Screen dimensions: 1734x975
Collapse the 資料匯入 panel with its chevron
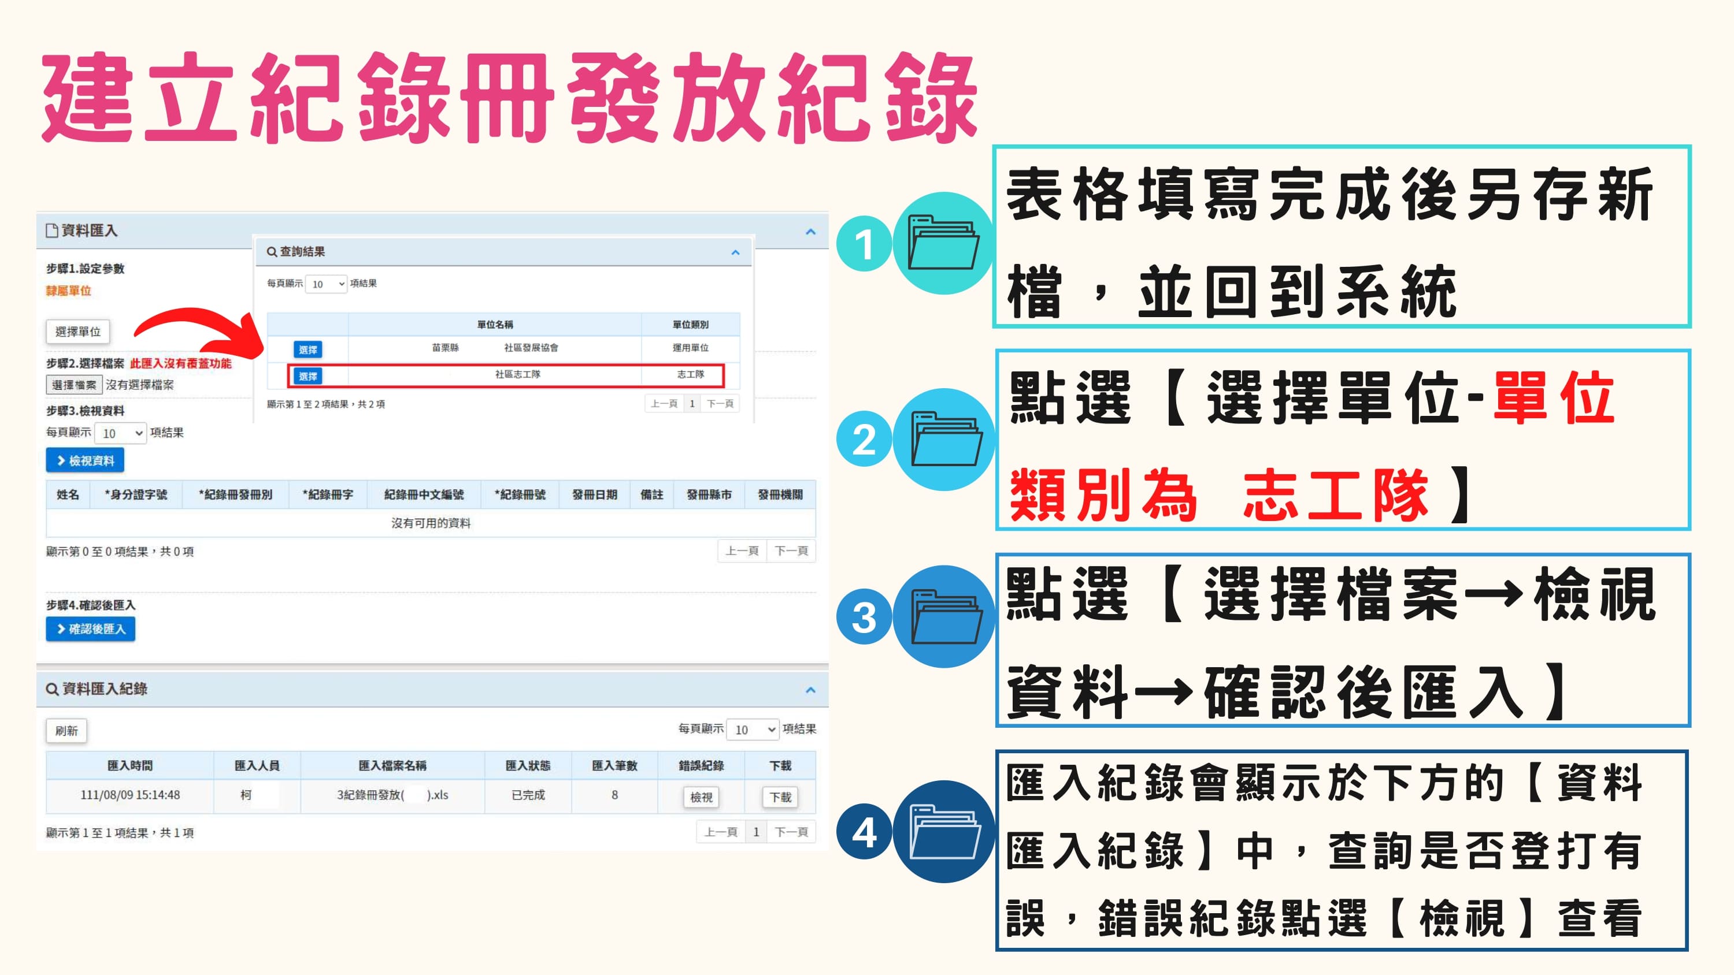coord(810,232)
